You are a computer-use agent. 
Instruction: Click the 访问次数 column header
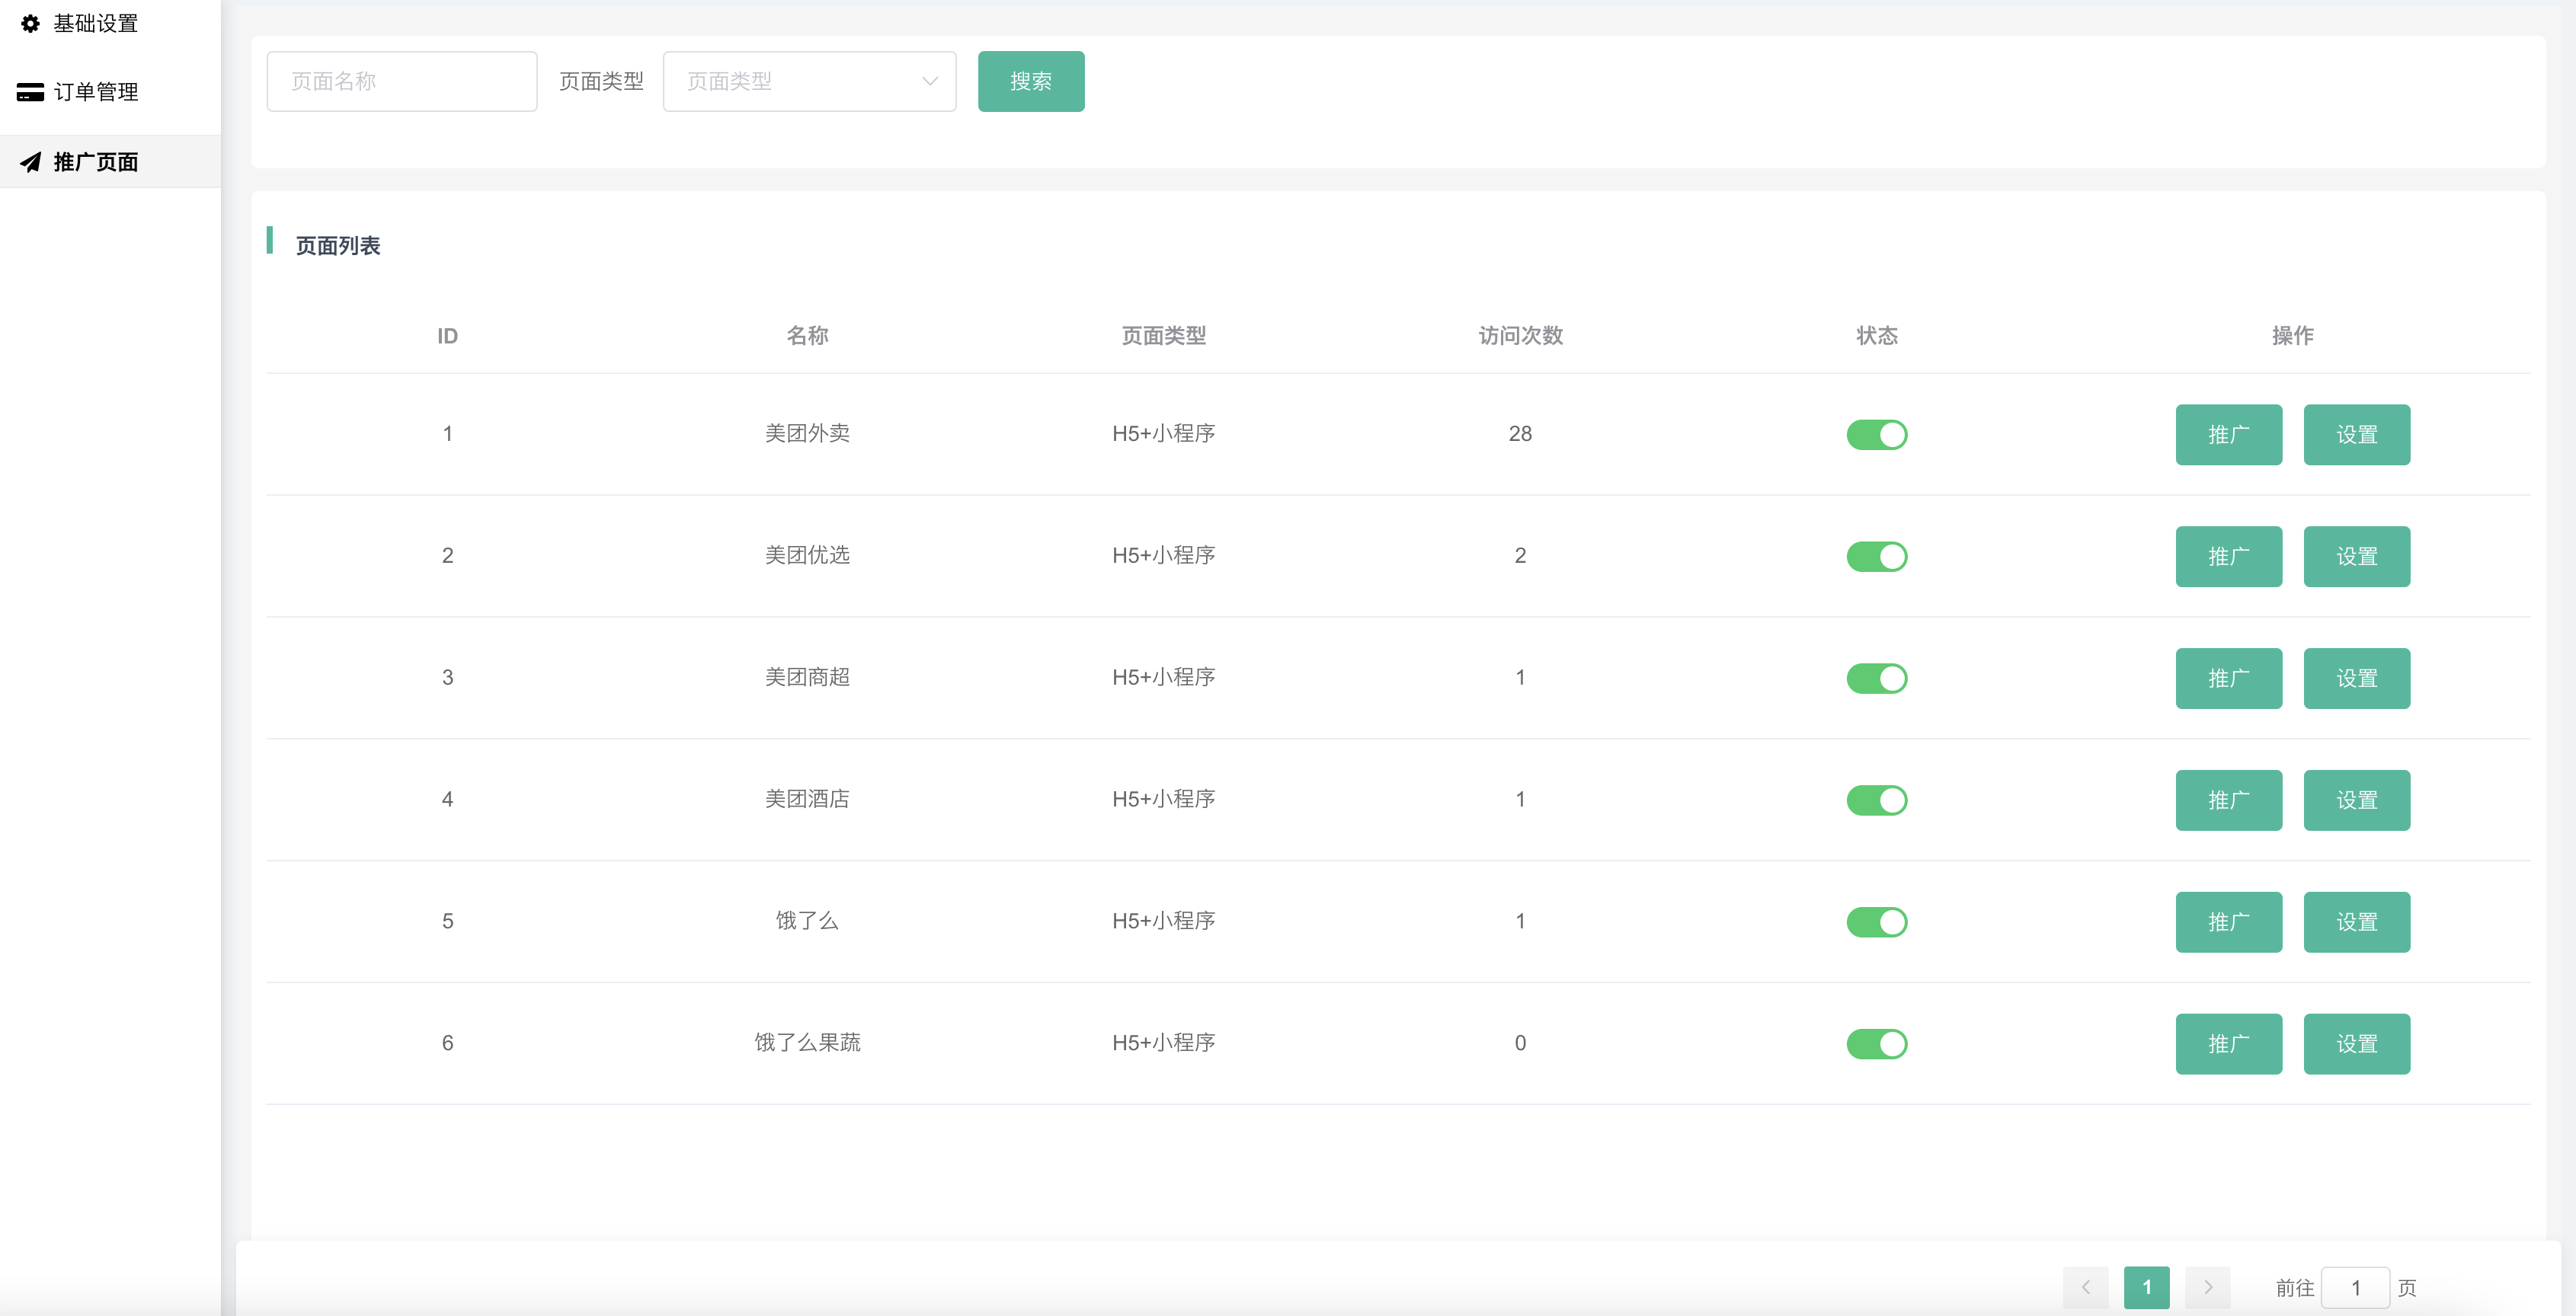(1520, 336)
